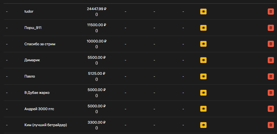Toggle visibility of tudor entry
Screen dimensions: 277x134
click(x=203, y=12)
